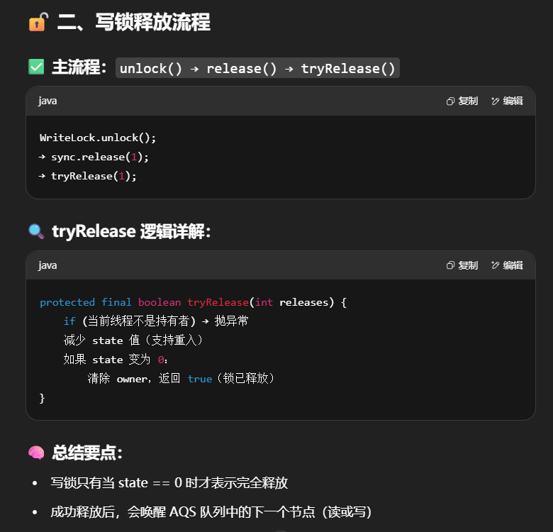Screen dimensions: 553x532
Task: Click the brain icon beside 总结要点
Action: pos(36,453)
